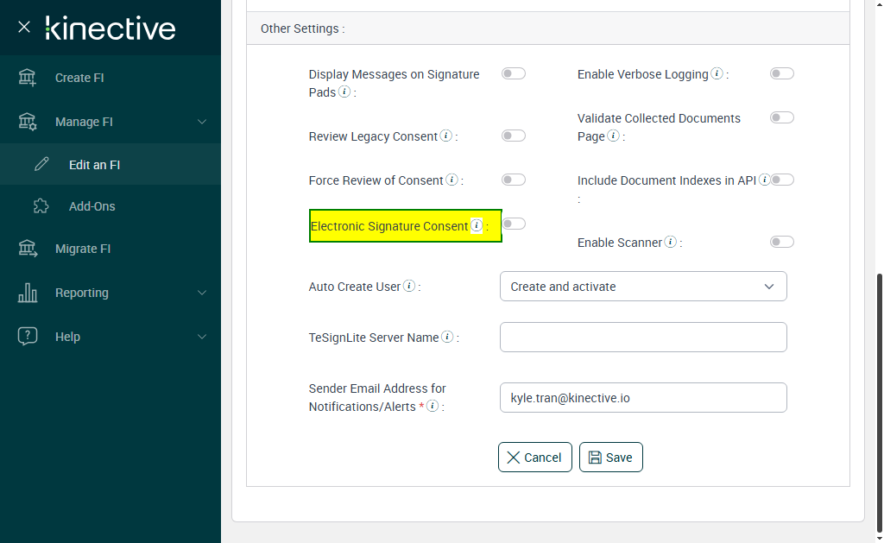This screenshot has height=543, width=884.
Task: Click the info icon next to Enable Scanner
Action: coord(670,243)
